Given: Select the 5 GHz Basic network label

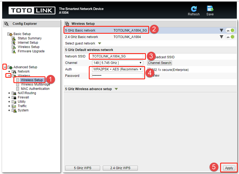Looking at the screenshot, I should click(x=80, y=30).
